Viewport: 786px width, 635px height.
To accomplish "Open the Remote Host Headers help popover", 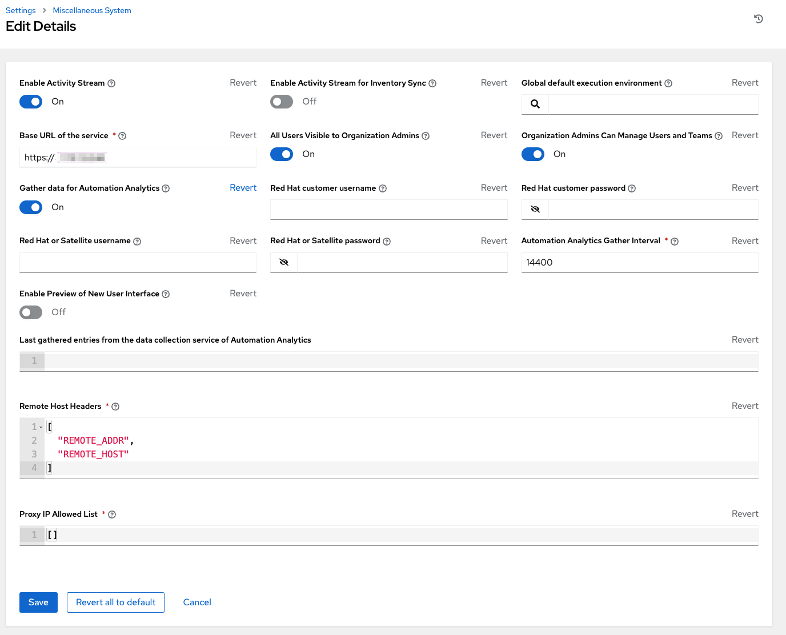I will coord(115,406).
